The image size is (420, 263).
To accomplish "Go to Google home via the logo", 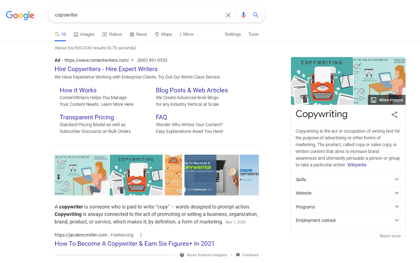I will tap(20, 15).
